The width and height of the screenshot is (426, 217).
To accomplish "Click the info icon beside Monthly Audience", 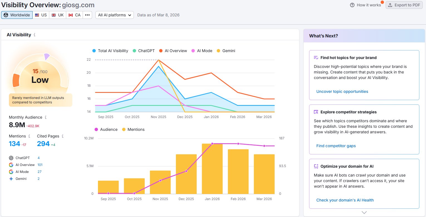I will 46,118.
